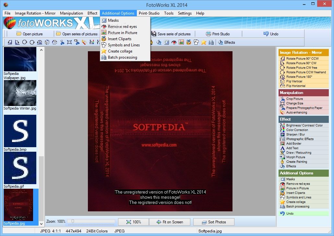Click the 100% zoom button

click(x=134, y=222)
